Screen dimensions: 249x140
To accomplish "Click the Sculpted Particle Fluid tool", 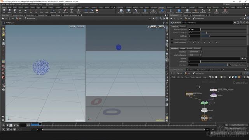I will 153,11.
